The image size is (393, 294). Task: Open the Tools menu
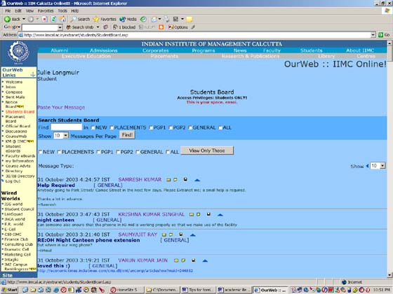coord(62,10)
